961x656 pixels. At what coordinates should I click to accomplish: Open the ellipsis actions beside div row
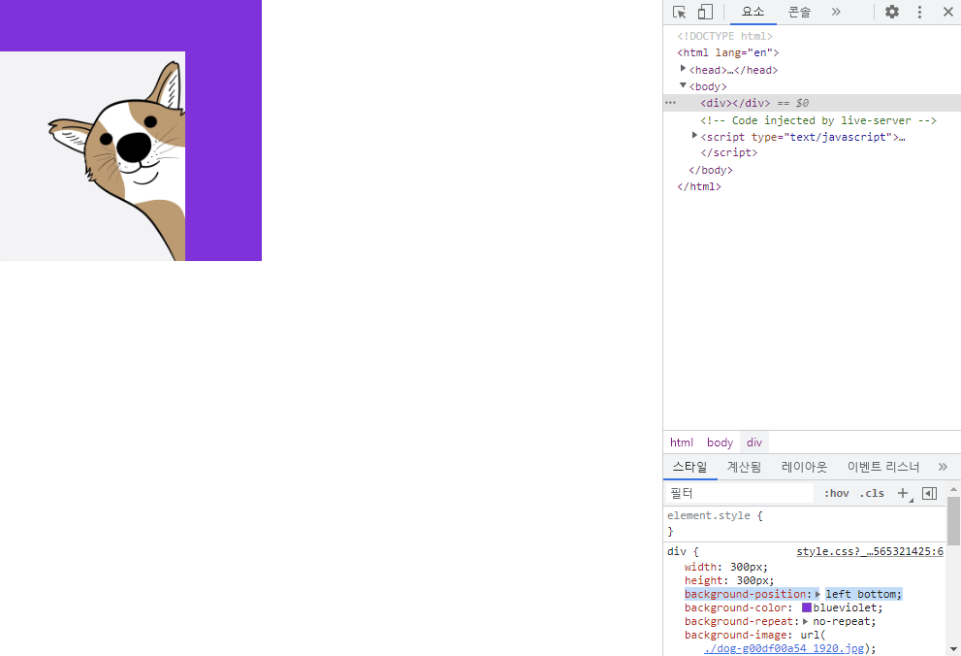pos(670,103)
